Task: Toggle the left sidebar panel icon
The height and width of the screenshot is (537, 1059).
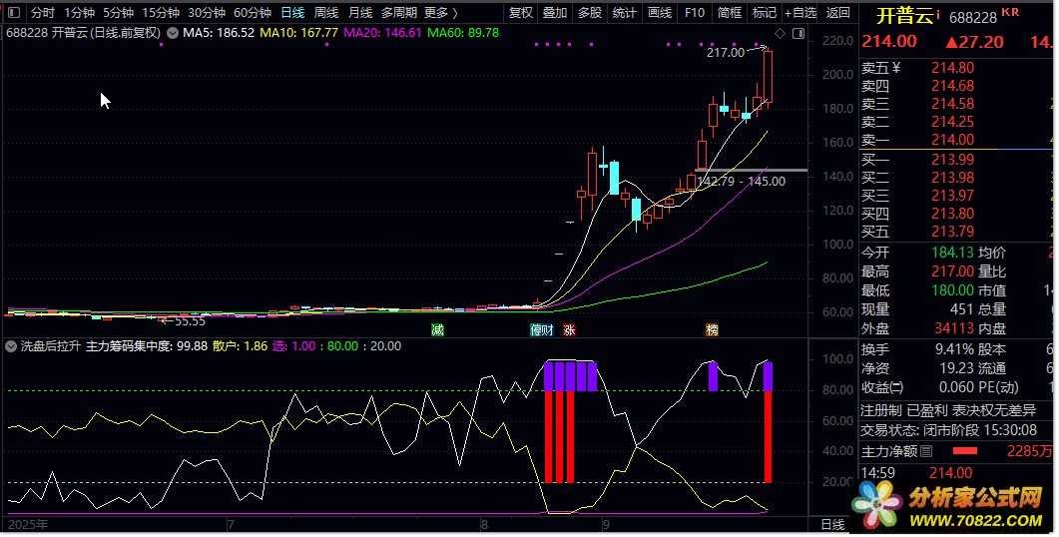Action: tap(14, 13)
